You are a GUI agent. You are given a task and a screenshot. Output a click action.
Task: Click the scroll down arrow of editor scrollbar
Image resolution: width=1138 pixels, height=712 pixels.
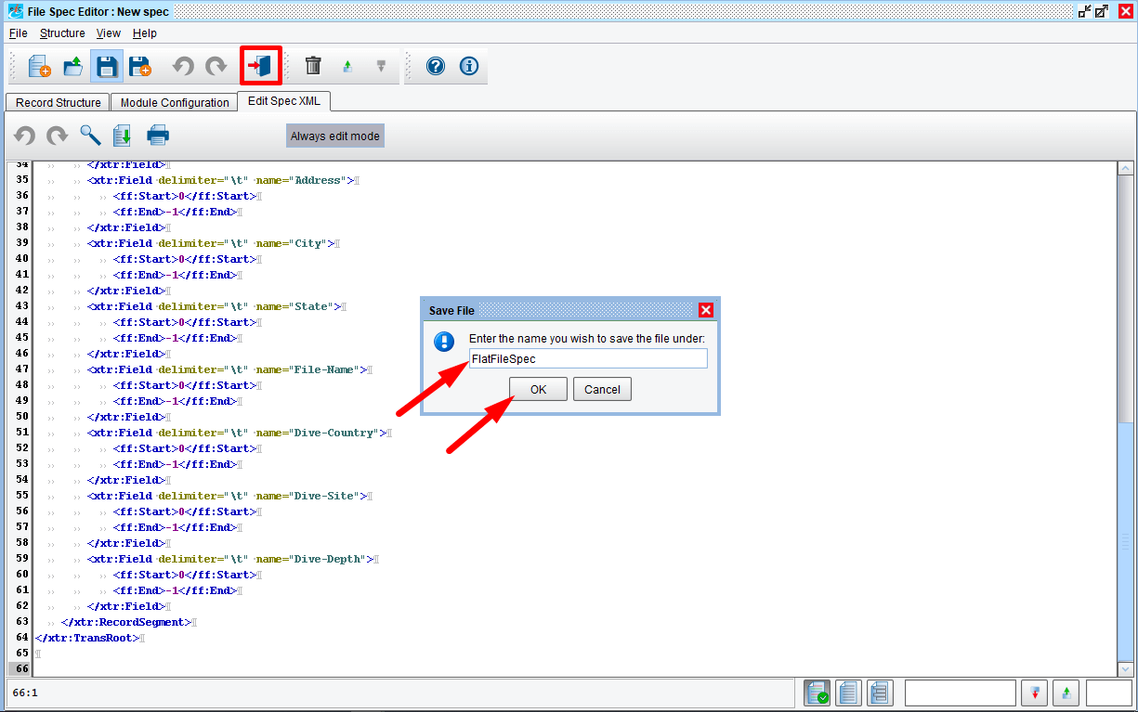pos(1125,668)
